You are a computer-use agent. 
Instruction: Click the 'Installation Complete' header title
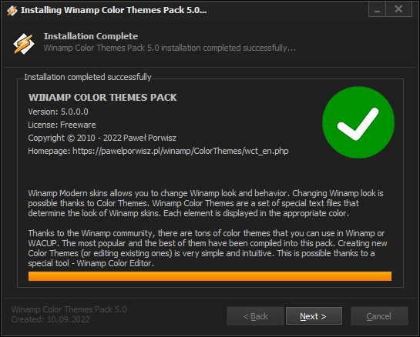91,36
